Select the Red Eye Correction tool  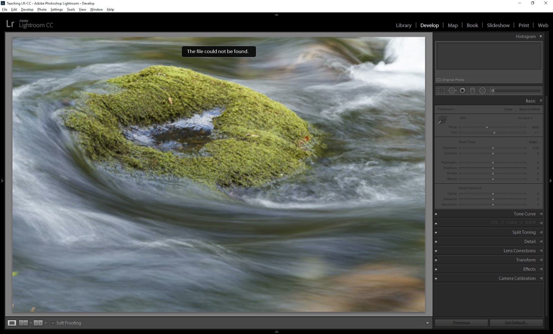click(x=462, y=90)
